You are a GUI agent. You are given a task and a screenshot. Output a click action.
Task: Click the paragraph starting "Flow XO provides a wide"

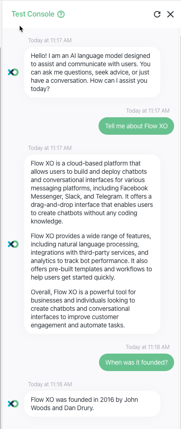[x=91, y=257]
